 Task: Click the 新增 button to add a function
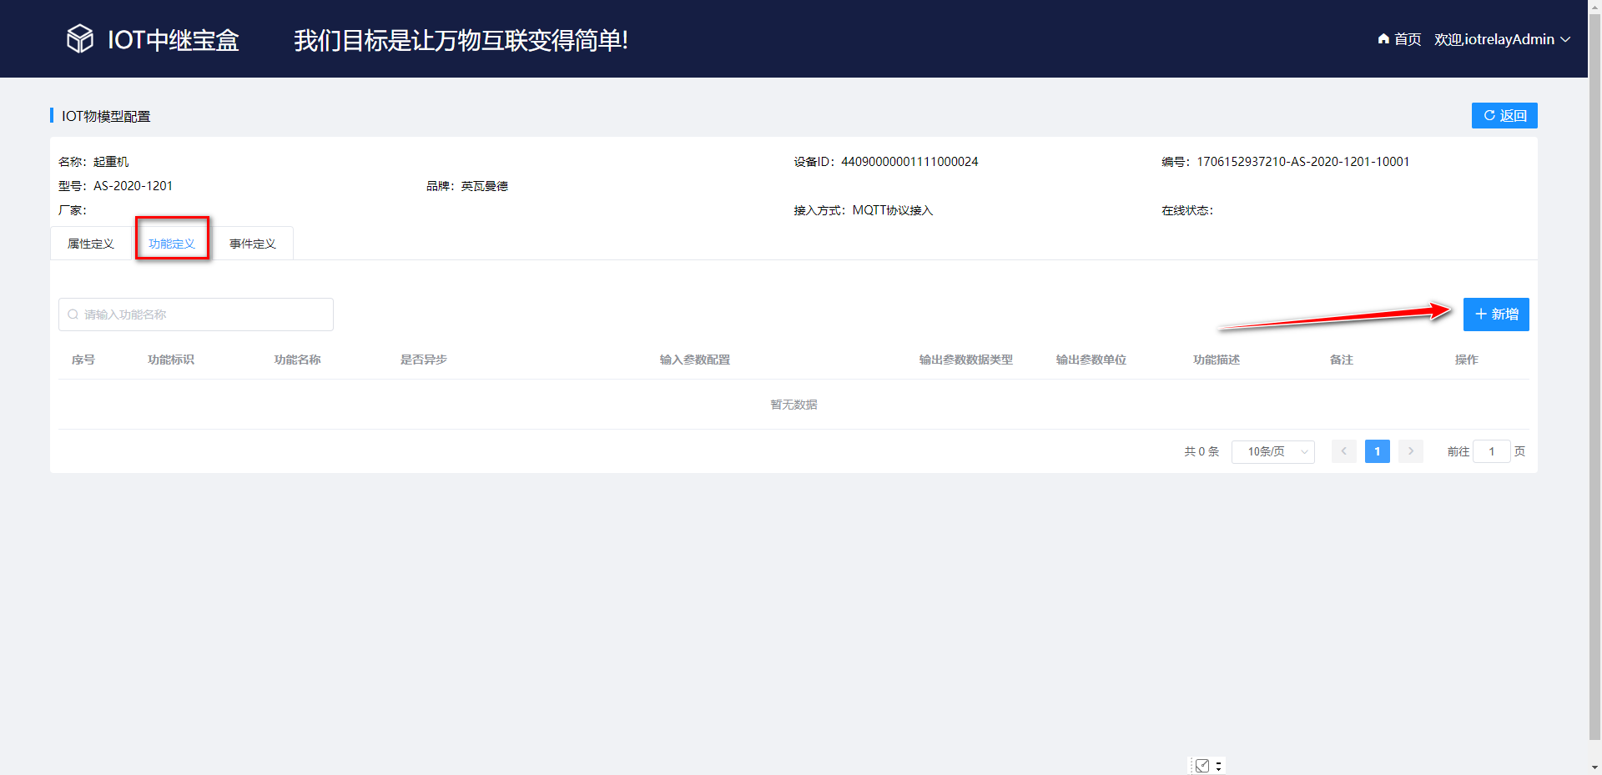click(x=1496, y=315)
